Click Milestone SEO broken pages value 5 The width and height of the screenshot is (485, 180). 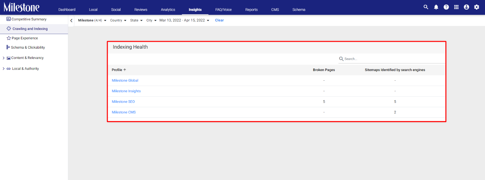[x=324, y=101]
